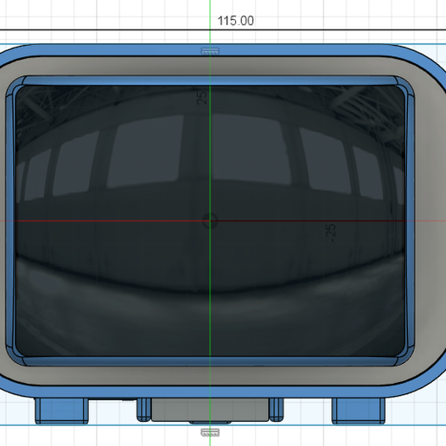Click the red horizontal axis line
Image resolution: width=446 pixels, height=446 pixels.
[223, 221]
